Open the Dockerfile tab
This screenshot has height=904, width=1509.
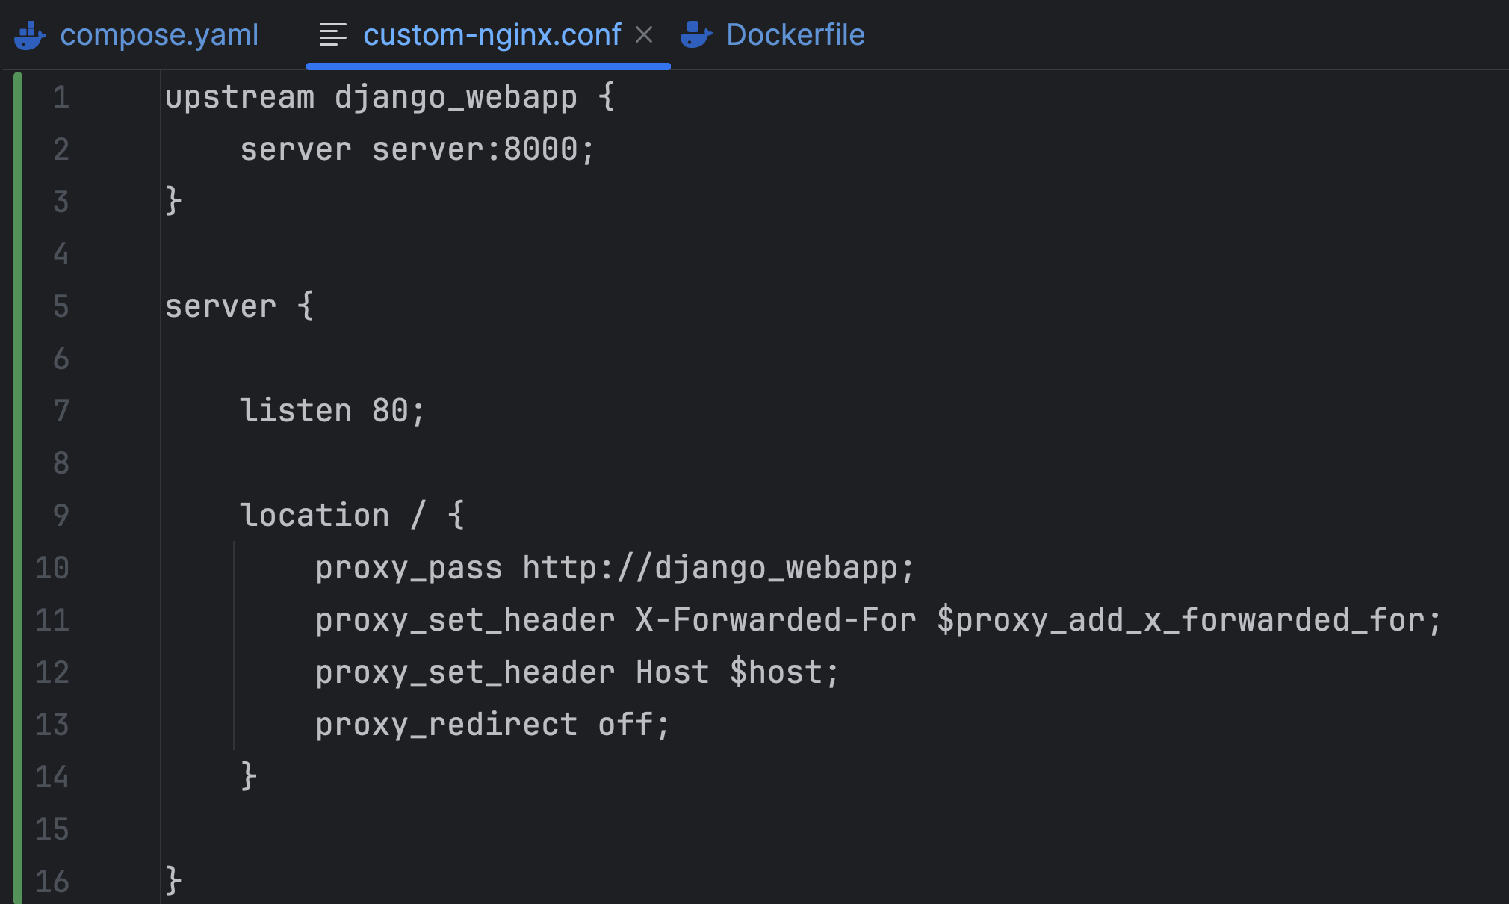[x=795, y=35]
